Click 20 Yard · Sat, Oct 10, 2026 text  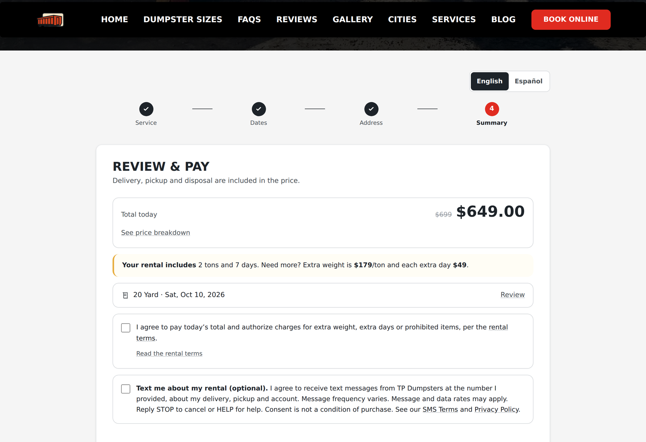tap(179, 295)
